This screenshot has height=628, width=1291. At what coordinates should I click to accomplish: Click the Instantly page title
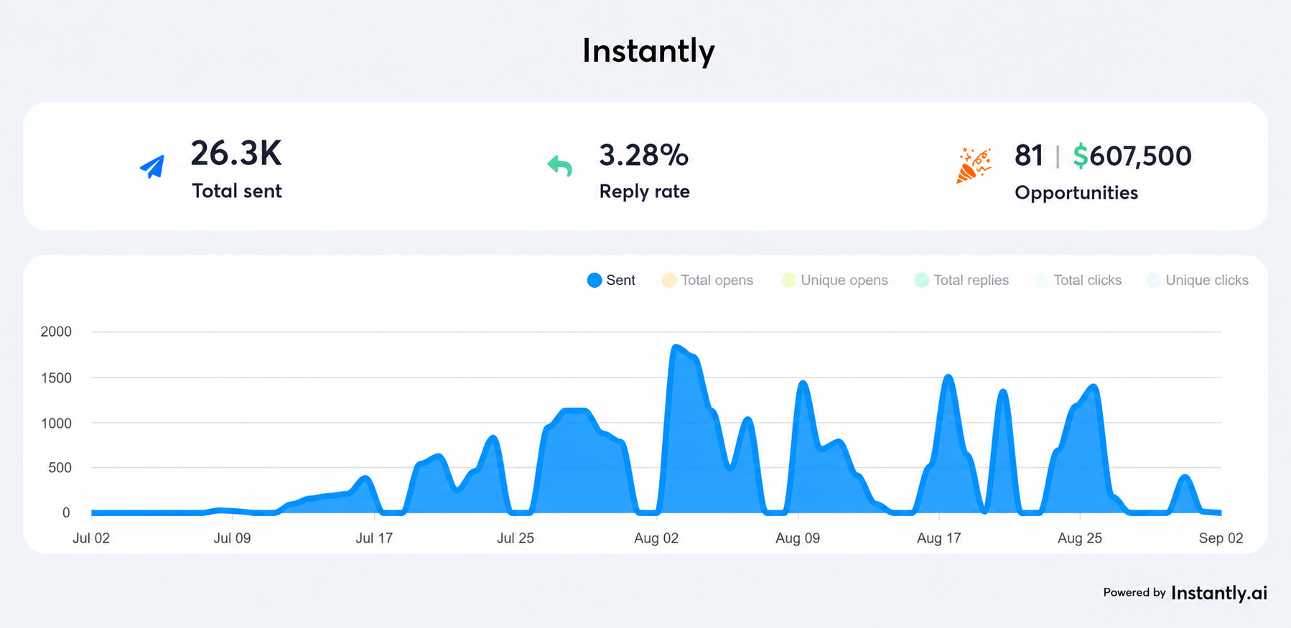point(648,51)
